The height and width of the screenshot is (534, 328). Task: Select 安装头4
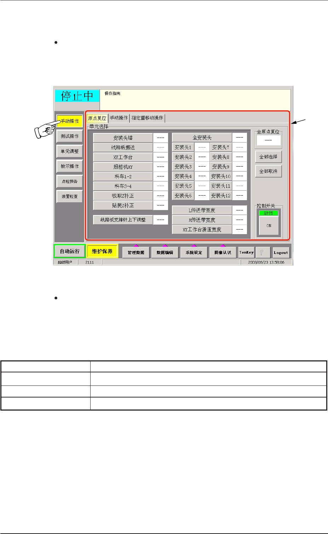click(183, 176)
